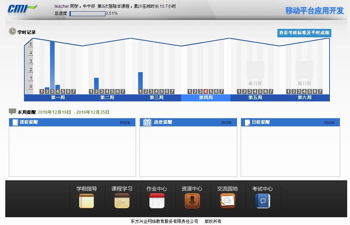Image resolution: width=350 pixels, height=225 pixels.
Task: Open the 交流园地 chat icon
Action: point(227,201)
